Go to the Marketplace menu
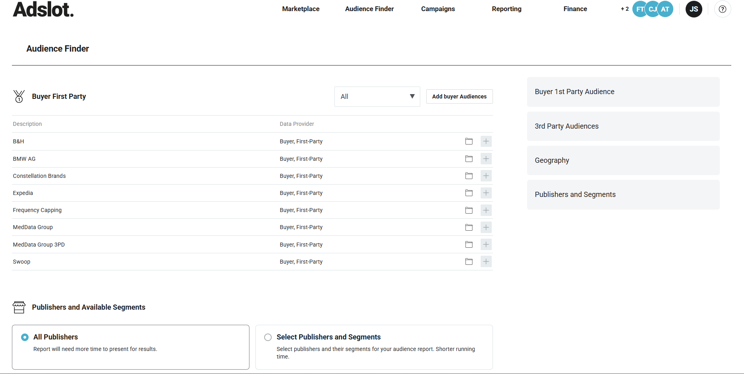Image resolution: width=744 pixels, height=374 pixels. pos(301,9)
